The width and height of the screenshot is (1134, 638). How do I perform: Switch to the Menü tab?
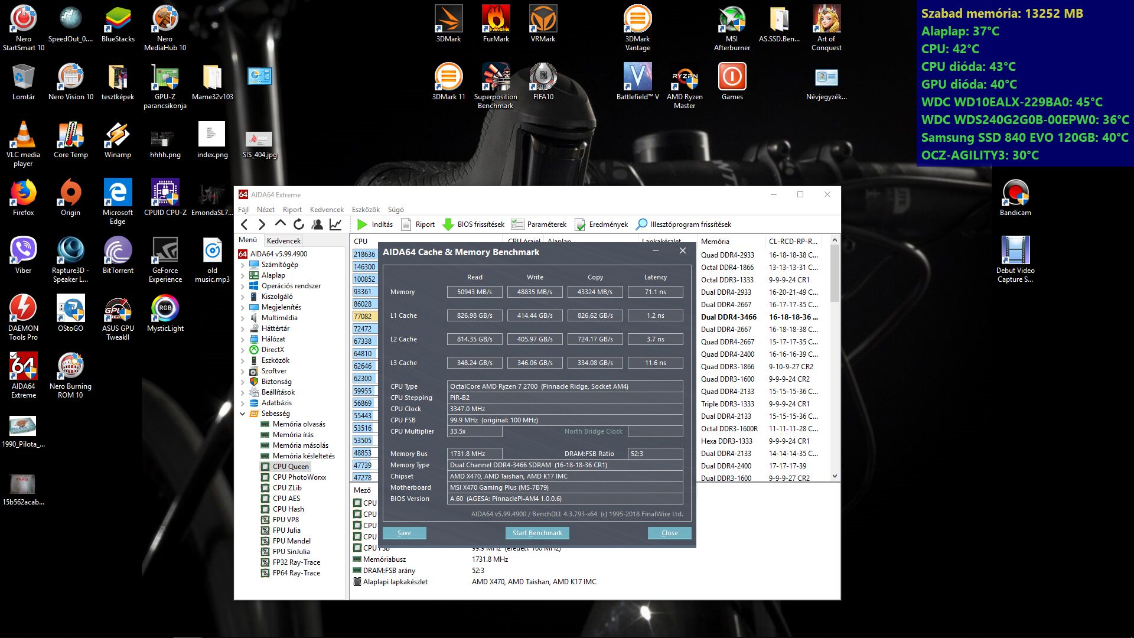click(247, 240)
